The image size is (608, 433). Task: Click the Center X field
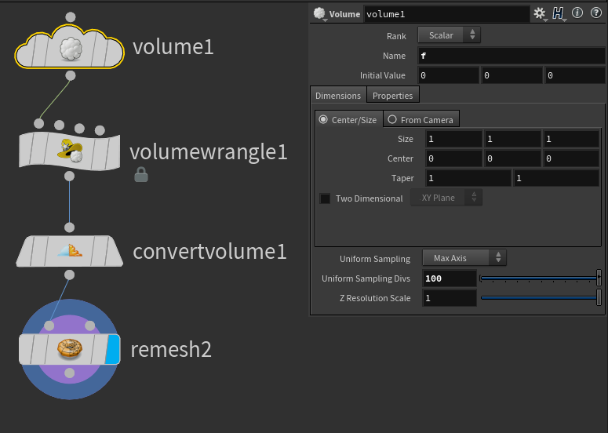pos(453,158)
